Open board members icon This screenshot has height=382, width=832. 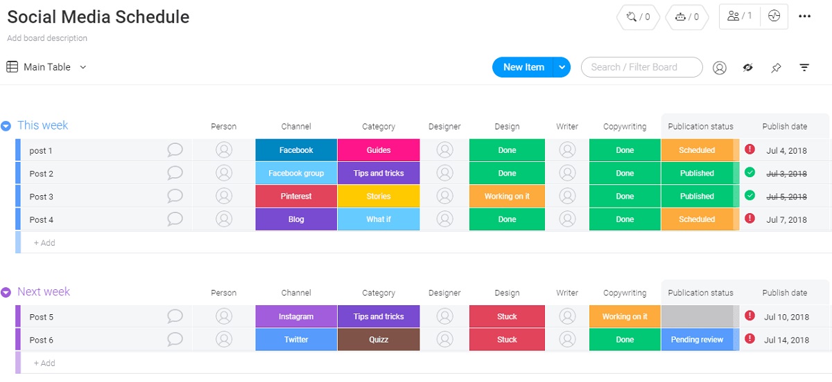click(739, 17)
